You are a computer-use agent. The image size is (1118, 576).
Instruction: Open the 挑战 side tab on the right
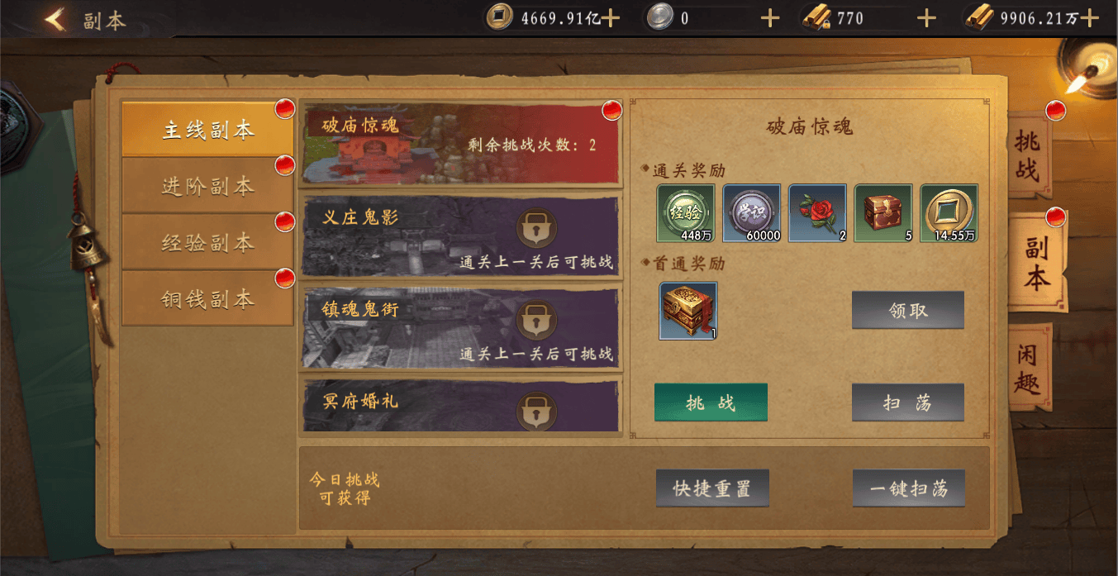pyautogui.click(x=1030, y=156)
